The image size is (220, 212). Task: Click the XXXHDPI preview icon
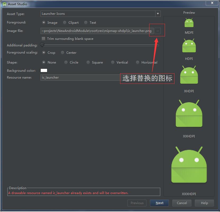pyautogui.click(x=189, y=165)
